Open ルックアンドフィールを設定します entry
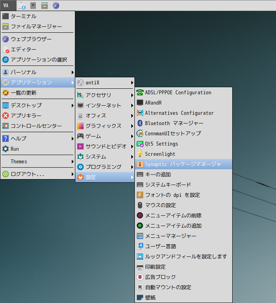 pos(183,256)
